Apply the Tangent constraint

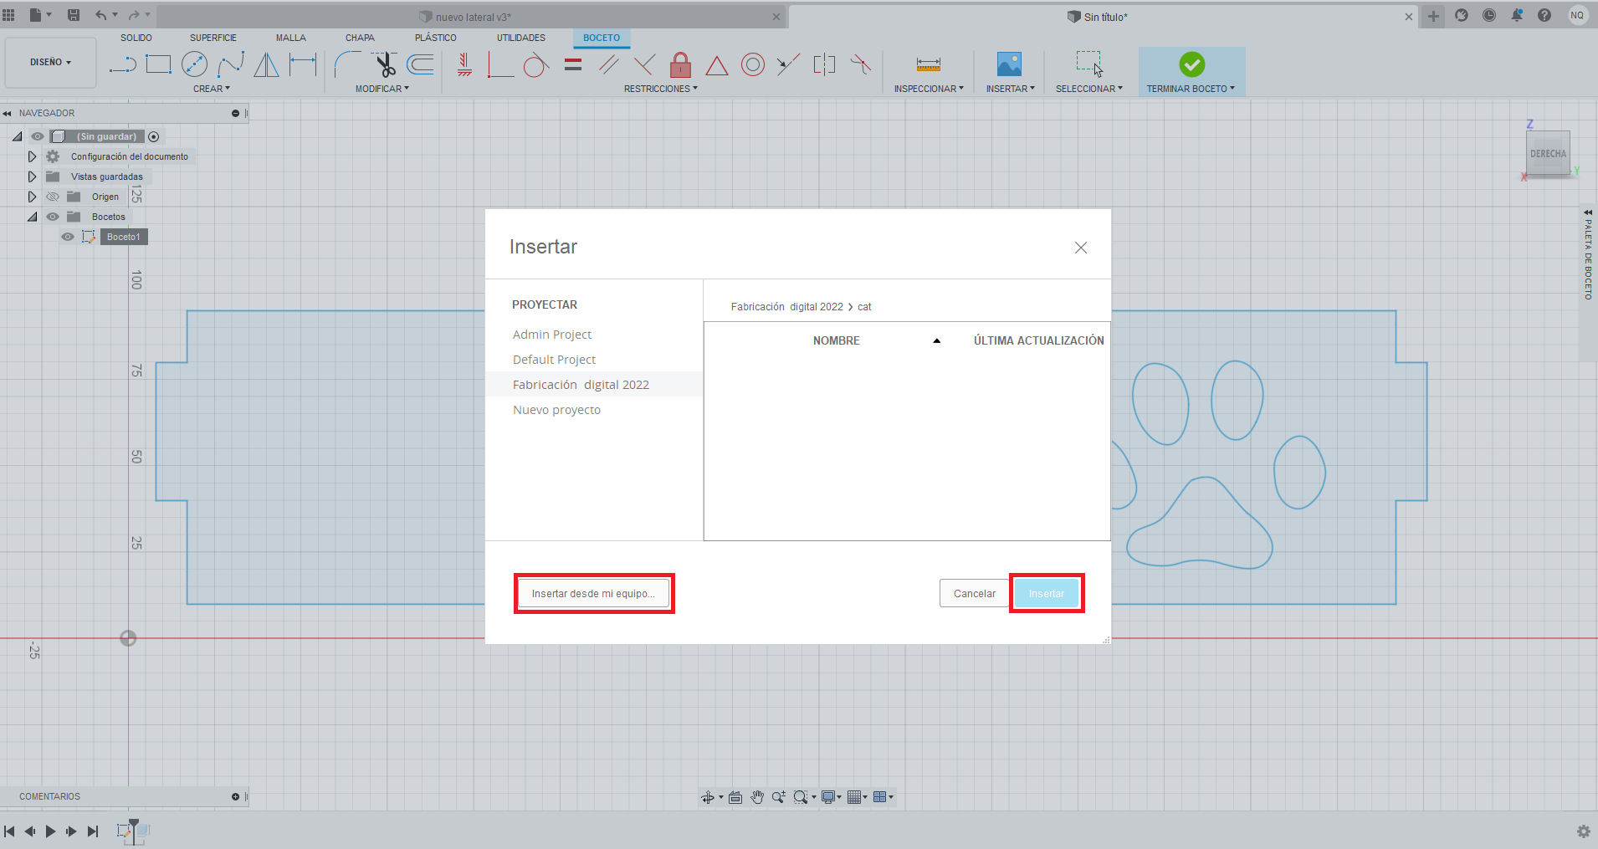click(x=536, y=64)
